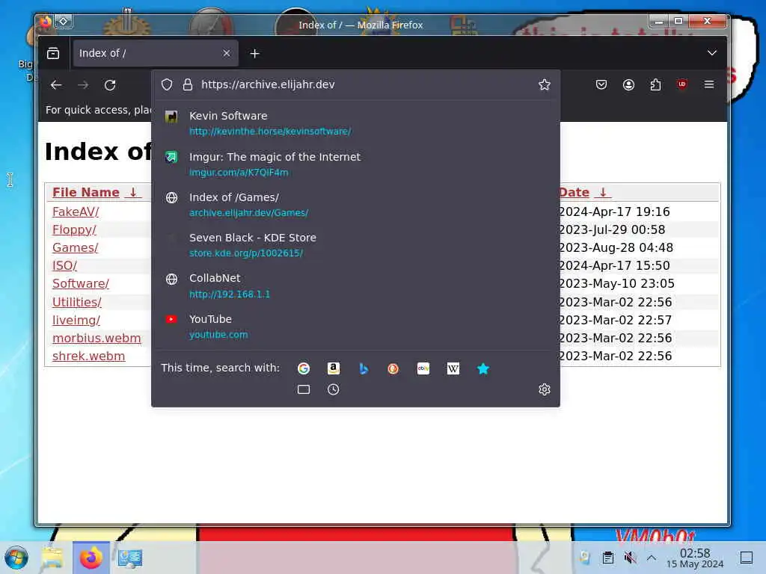766x574 pixels.
Task: Open the FakeAV/ folder link
Action: tap(76, 212)
